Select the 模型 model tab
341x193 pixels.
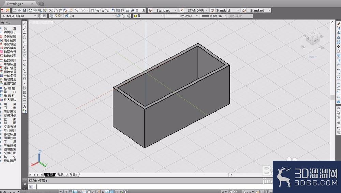[x=49, y=175]
